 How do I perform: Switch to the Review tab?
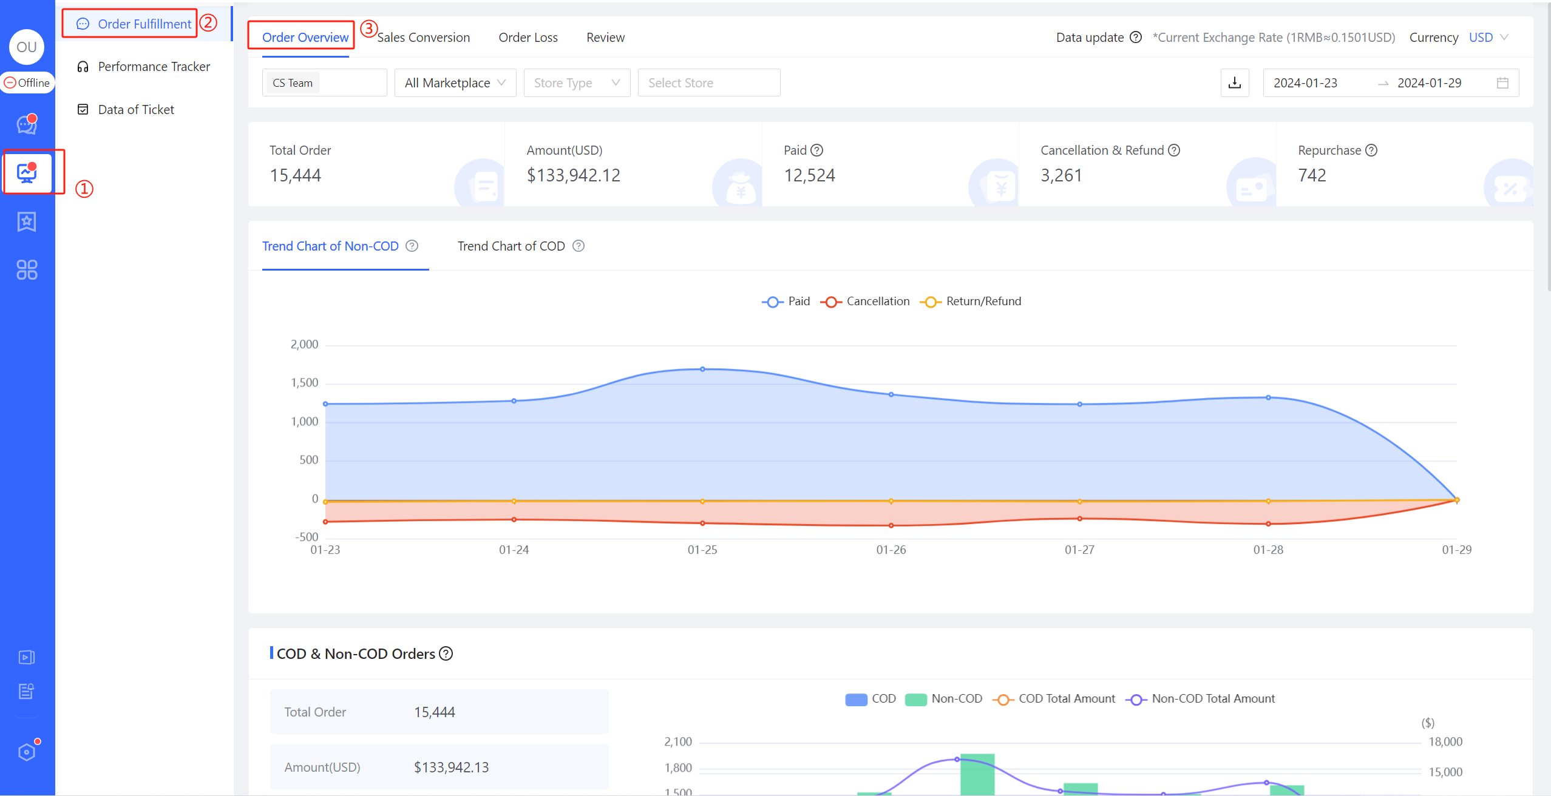(605, 38)
